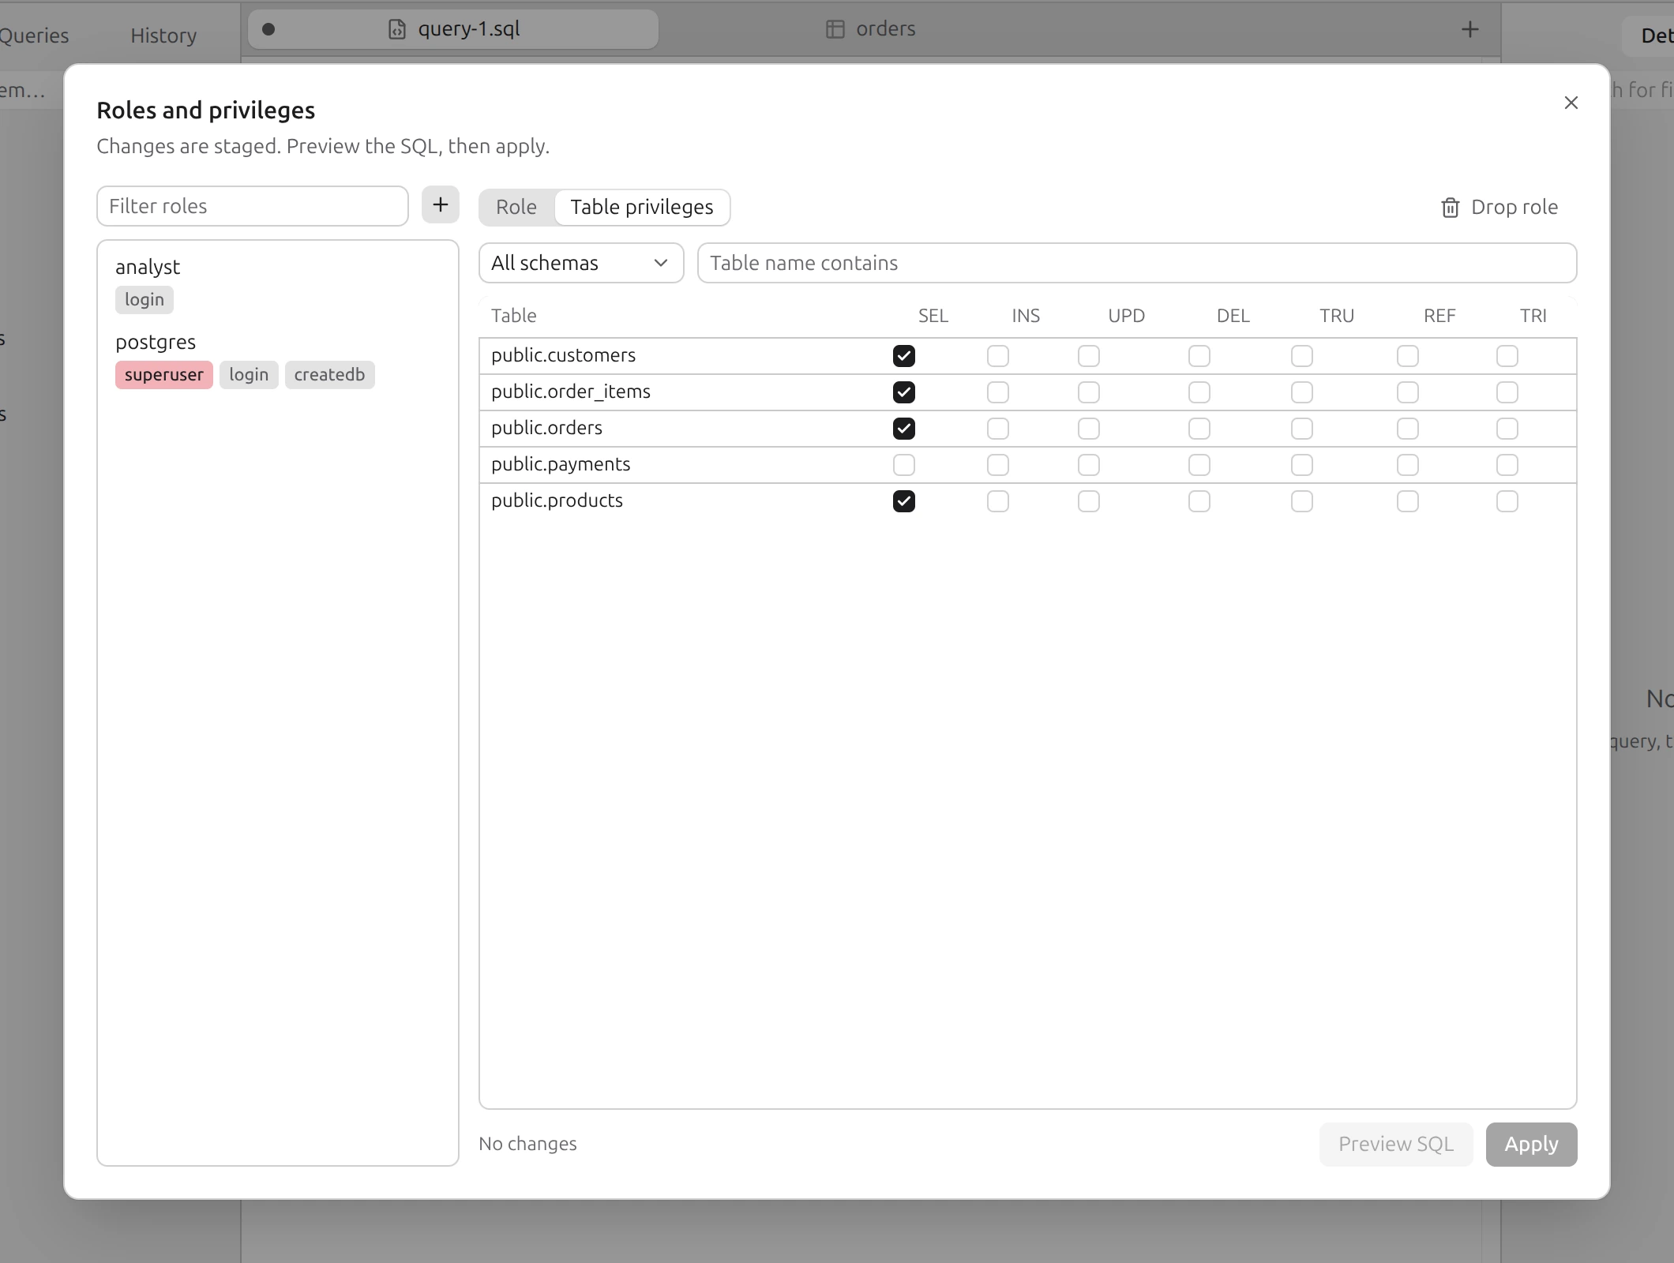Screen dimensions: 1674x1263
Task: Click the unsaved dot on query-1.sql tab
Action: (268, 29)
